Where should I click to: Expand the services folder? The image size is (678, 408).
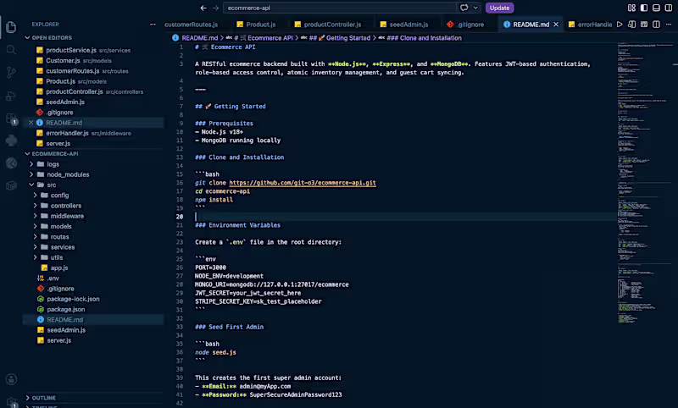pos(35,247)
